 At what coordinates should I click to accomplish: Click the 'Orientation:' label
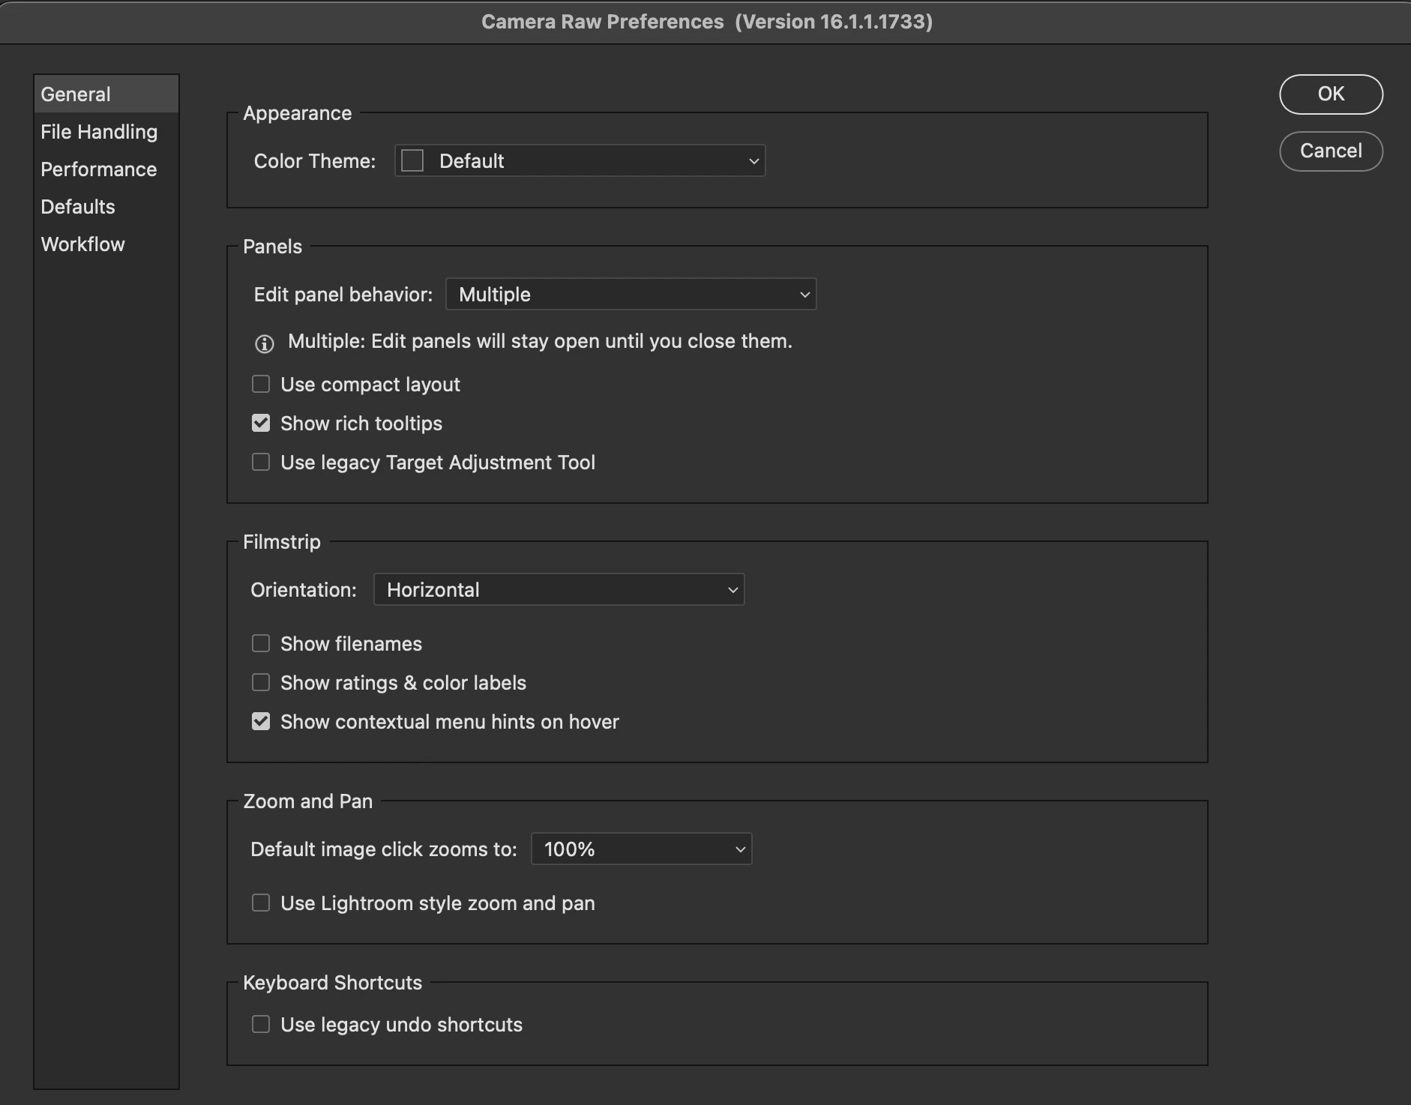304,590
